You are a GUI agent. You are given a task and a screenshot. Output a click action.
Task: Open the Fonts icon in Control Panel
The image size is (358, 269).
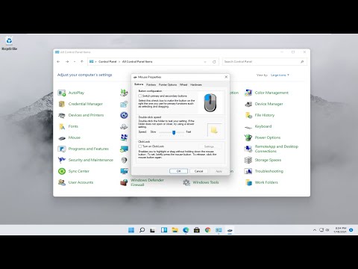pos(62,126)
